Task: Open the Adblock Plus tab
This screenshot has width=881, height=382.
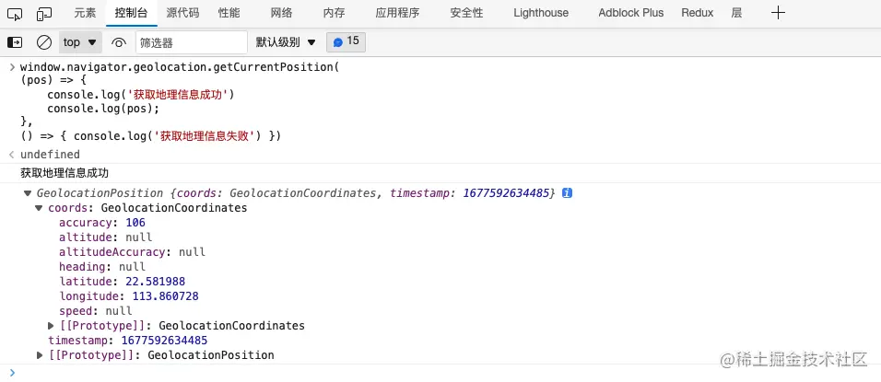Action: coord(630,13)
